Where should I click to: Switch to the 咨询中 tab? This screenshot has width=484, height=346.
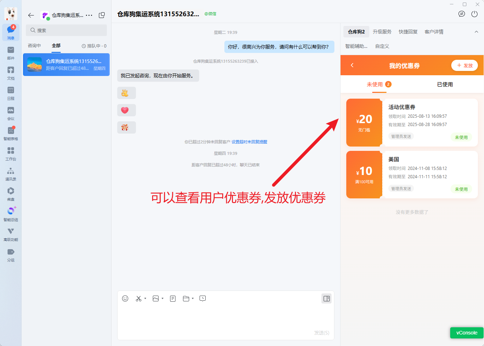(x=35, y=46)
